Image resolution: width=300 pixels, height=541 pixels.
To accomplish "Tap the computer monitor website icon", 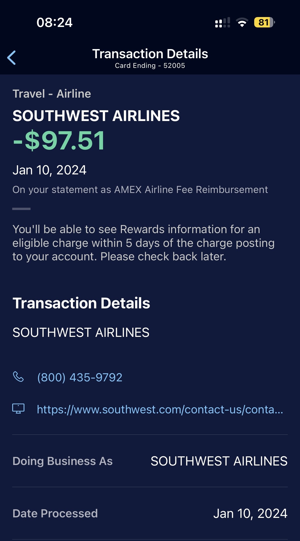I will click(18, 409).
